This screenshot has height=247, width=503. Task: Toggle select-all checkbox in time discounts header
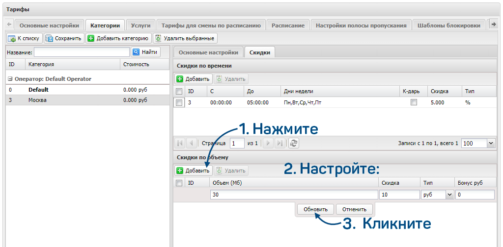tap(179, 92)
